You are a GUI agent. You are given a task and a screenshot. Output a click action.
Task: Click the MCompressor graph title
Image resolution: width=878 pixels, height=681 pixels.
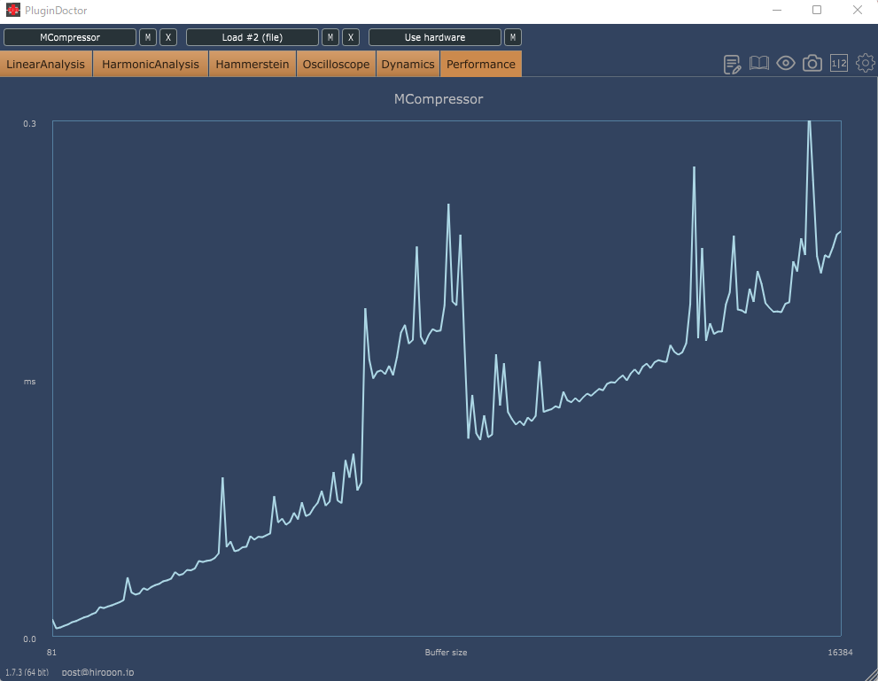coord(439,99)
